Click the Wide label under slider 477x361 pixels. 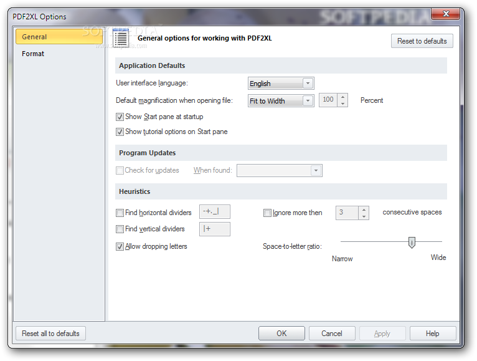point(438,258)
